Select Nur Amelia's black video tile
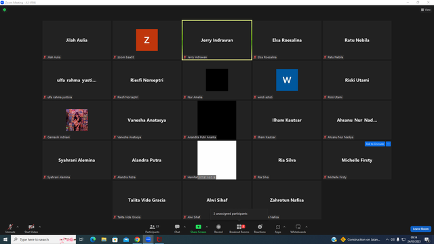This screenshot has height=244, width=434. click(x=217, y=80)
